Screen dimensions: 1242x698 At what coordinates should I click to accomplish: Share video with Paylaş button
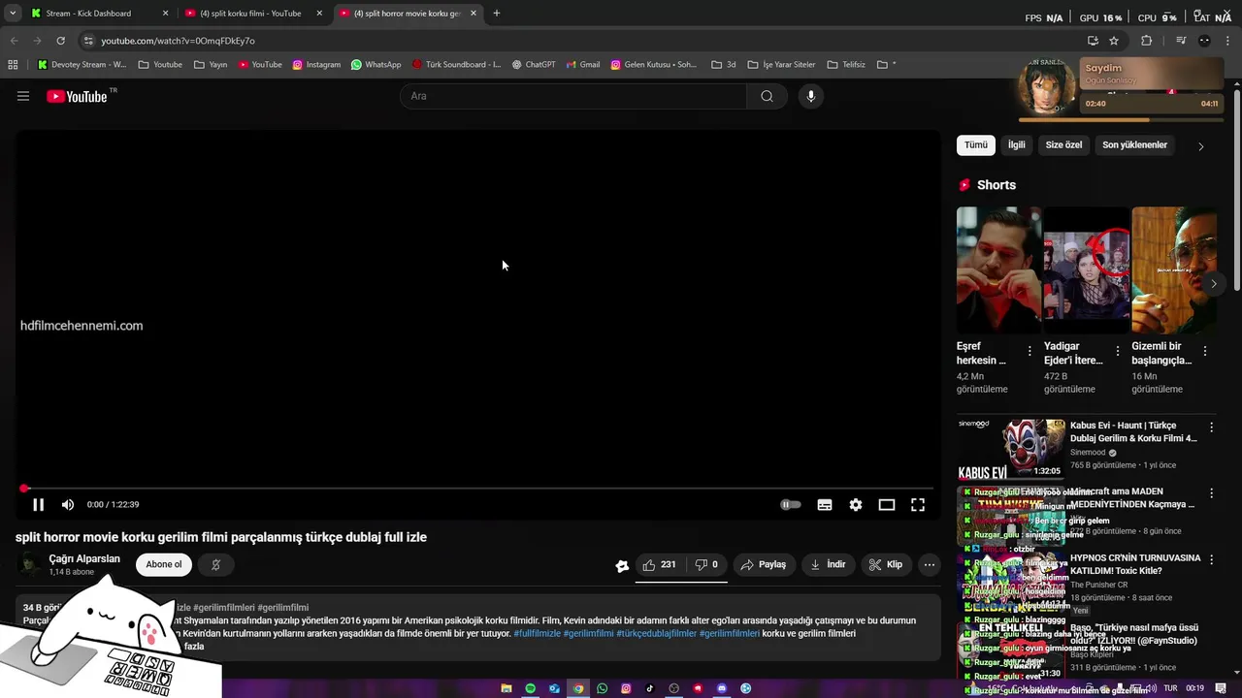coord(764,564)
